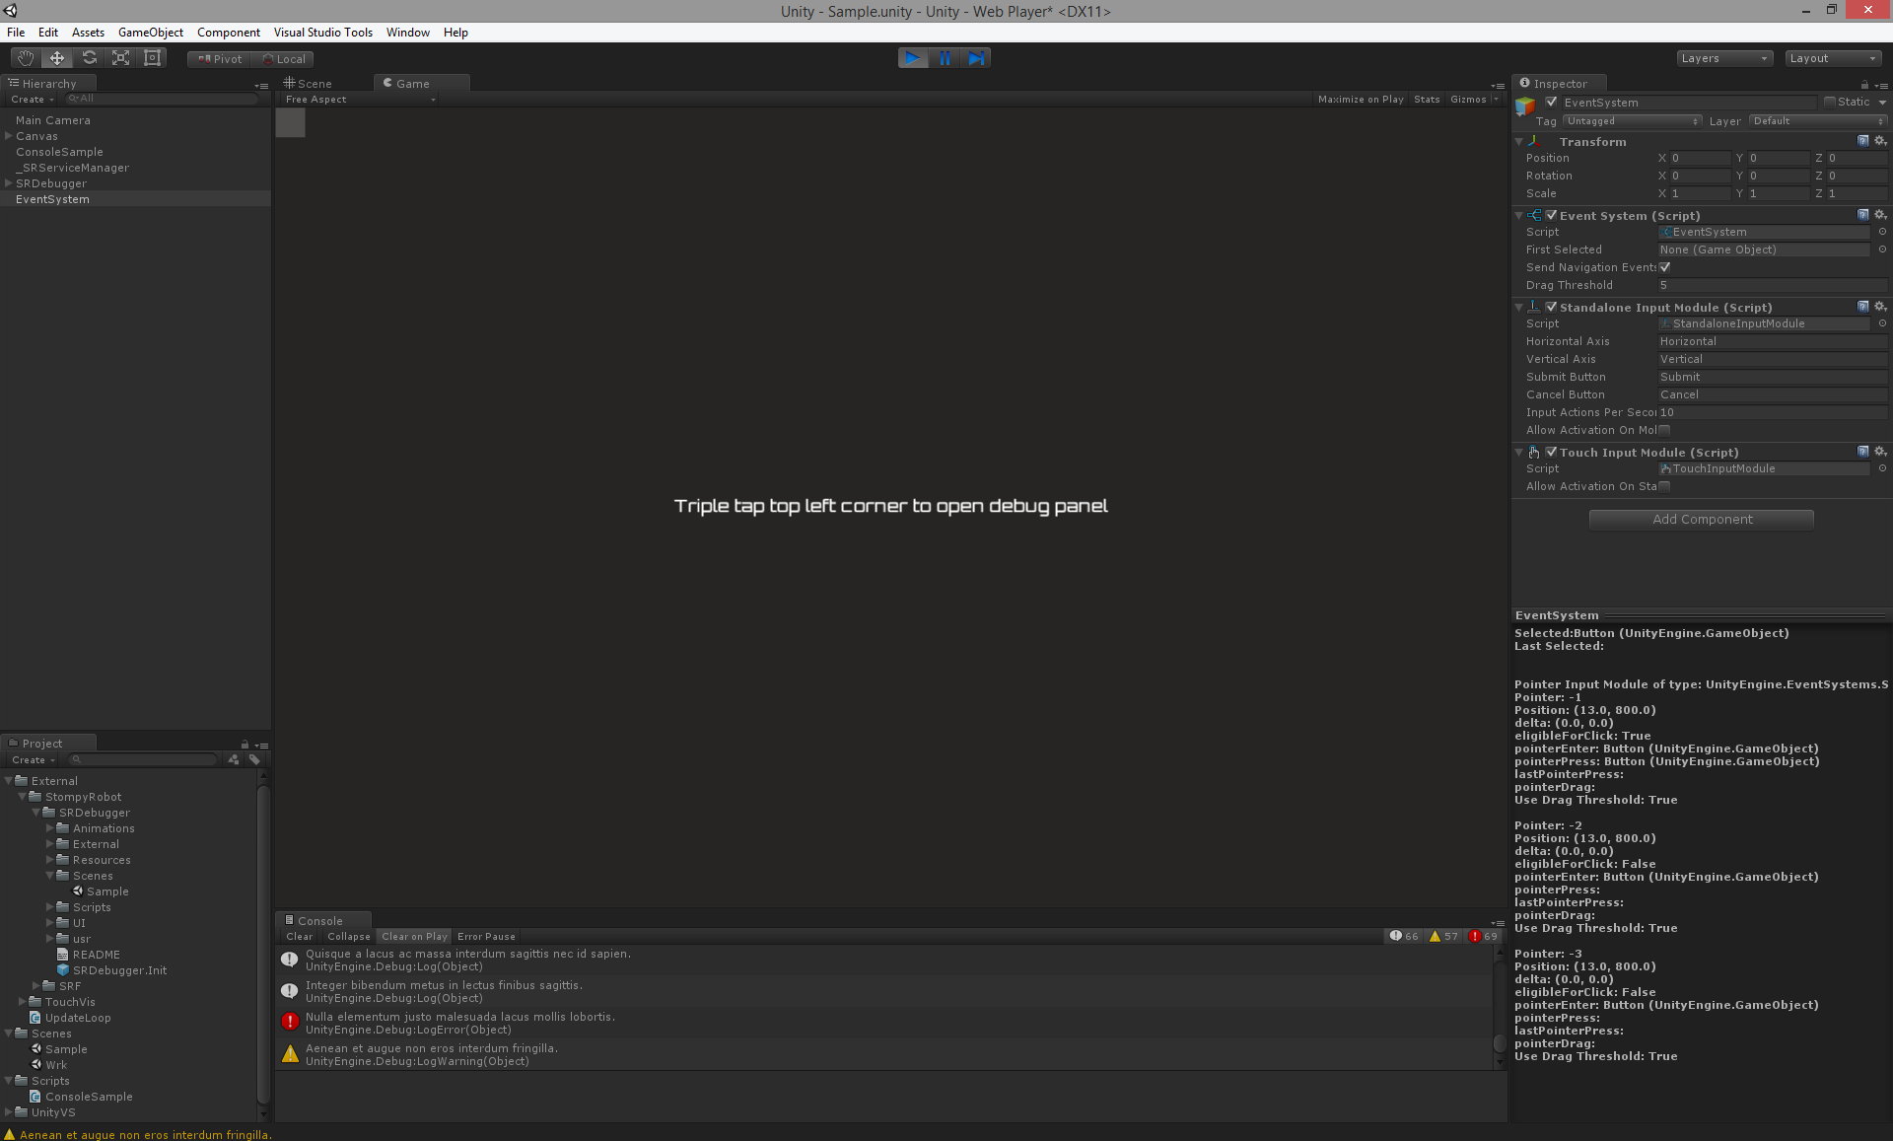Select the Scale tool in the toolbar
The image size is (1893, 1141).
120,58
